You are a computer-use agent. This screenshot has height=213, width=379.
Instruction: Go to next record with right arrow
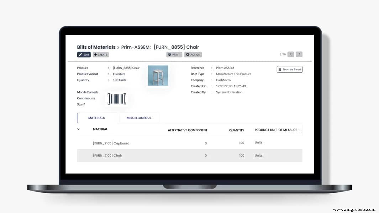point(299,54)
